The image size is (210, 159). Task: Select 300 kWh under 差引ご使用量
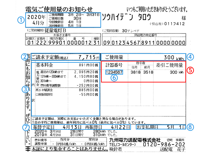[x=177, y=72]
